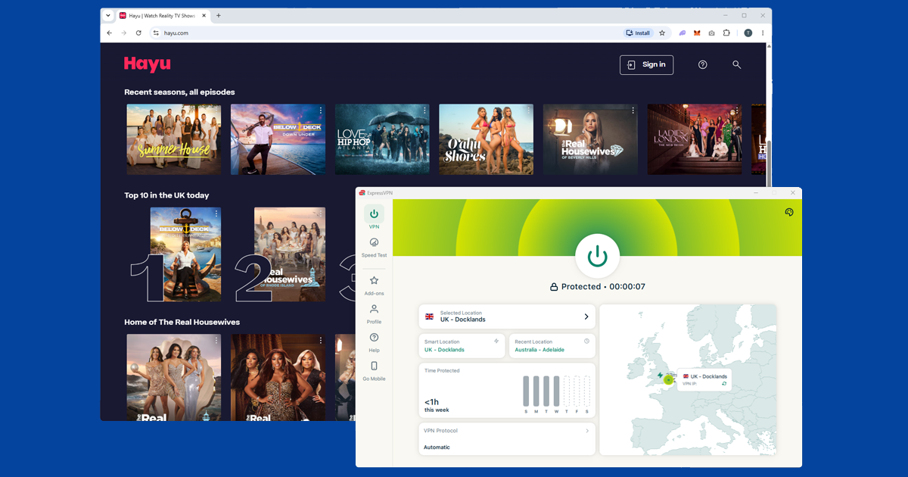Open options menu on Ladies of London card
908x477 pixels.
click(738, 111)
